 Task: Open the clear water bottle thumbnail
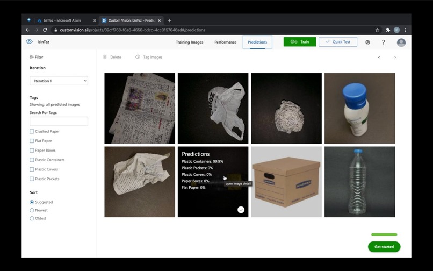click(x=359, y=182)
